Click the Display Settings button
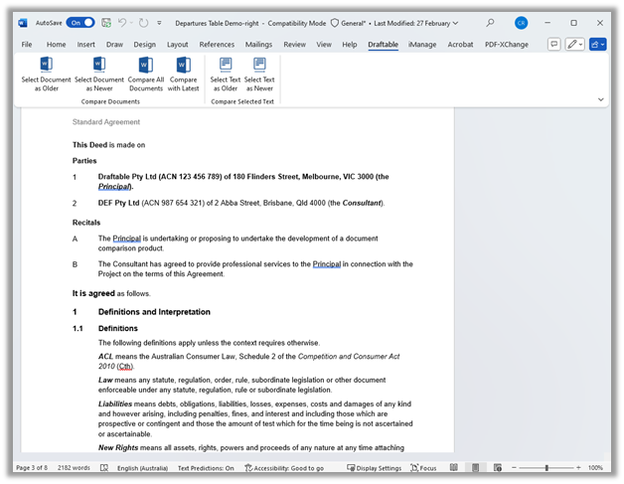624x484 pixels. (x=374, y=468)
